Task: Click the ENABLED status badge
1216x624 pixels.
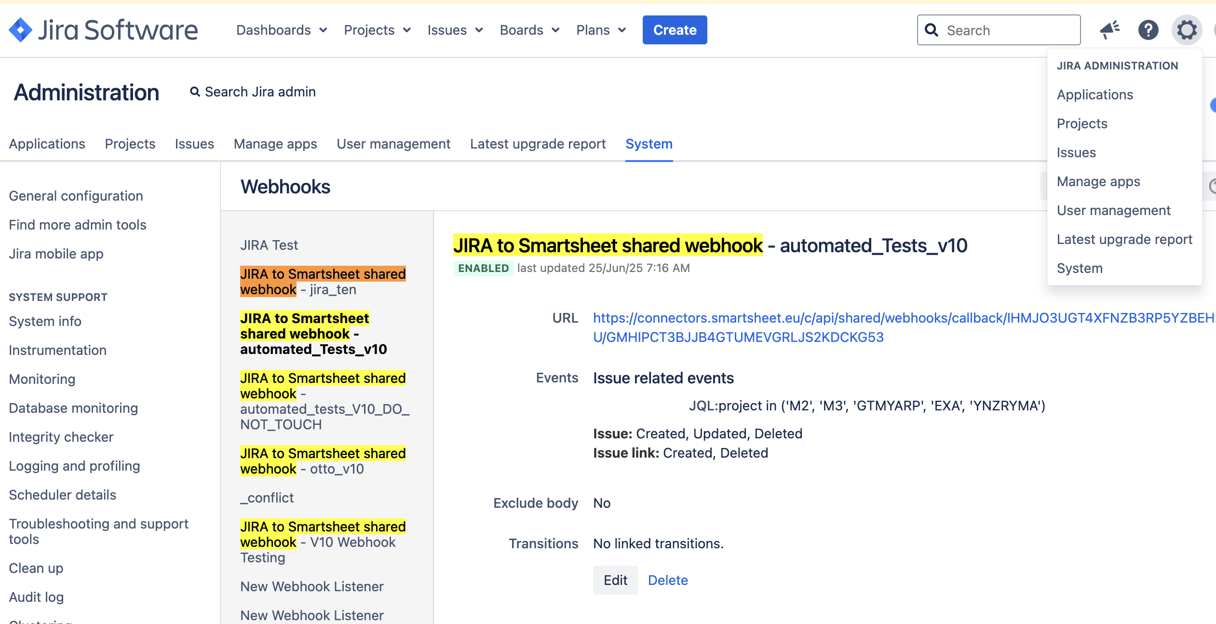Action: tap(483, 268)
